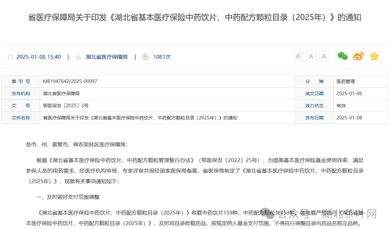This screenshot has width=389, height=229.
Task: Select the publish time 2025-01-08 15:40
Action: pos(39,57)
